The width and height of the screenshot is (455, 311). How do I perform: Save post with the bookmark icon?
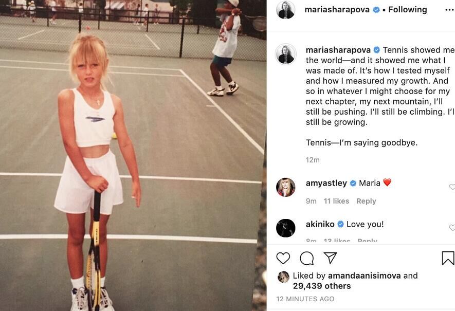(x=448, y=258)
